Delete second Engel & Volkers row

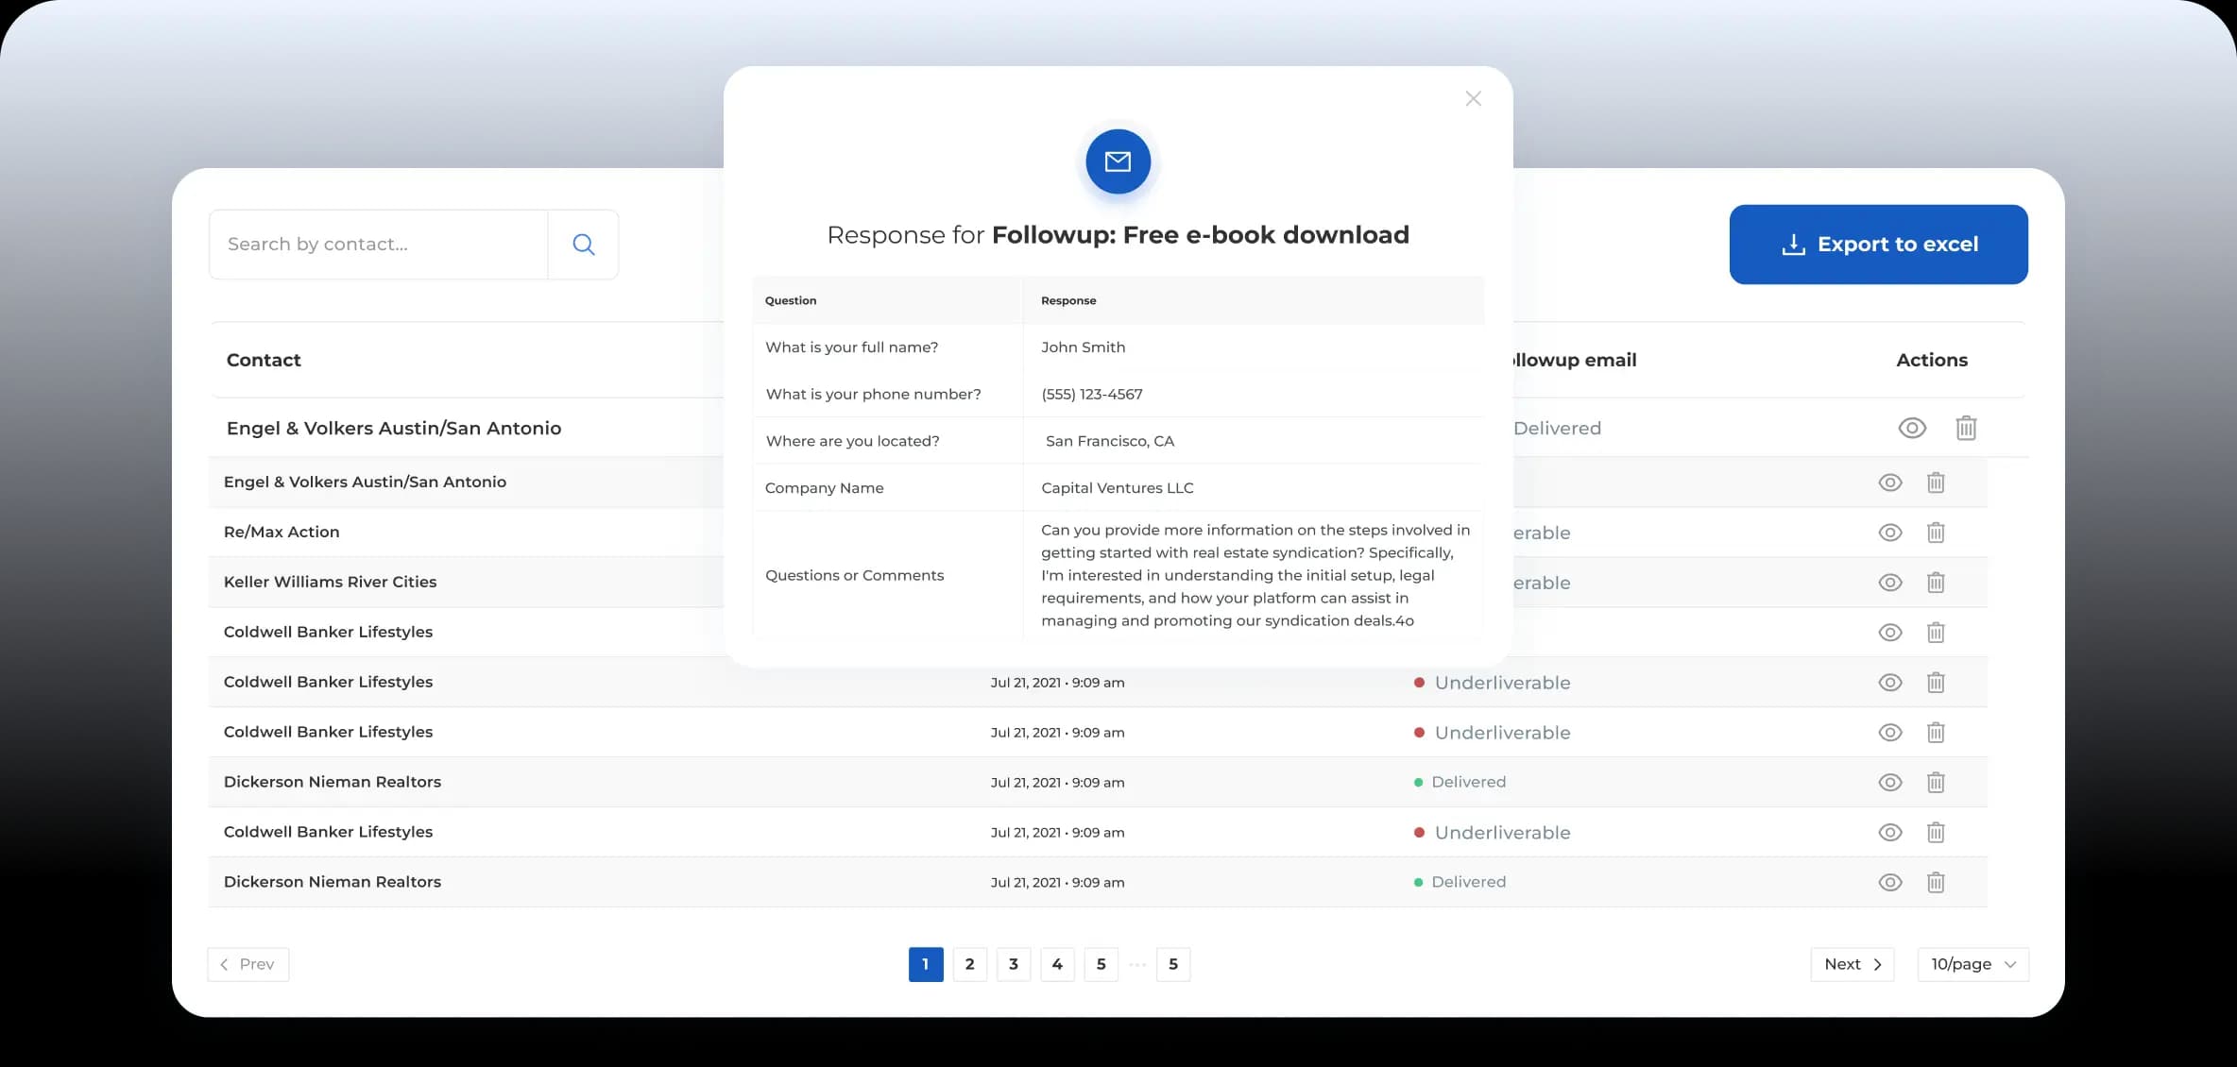pyautogui.click(x=1935, y=483)
